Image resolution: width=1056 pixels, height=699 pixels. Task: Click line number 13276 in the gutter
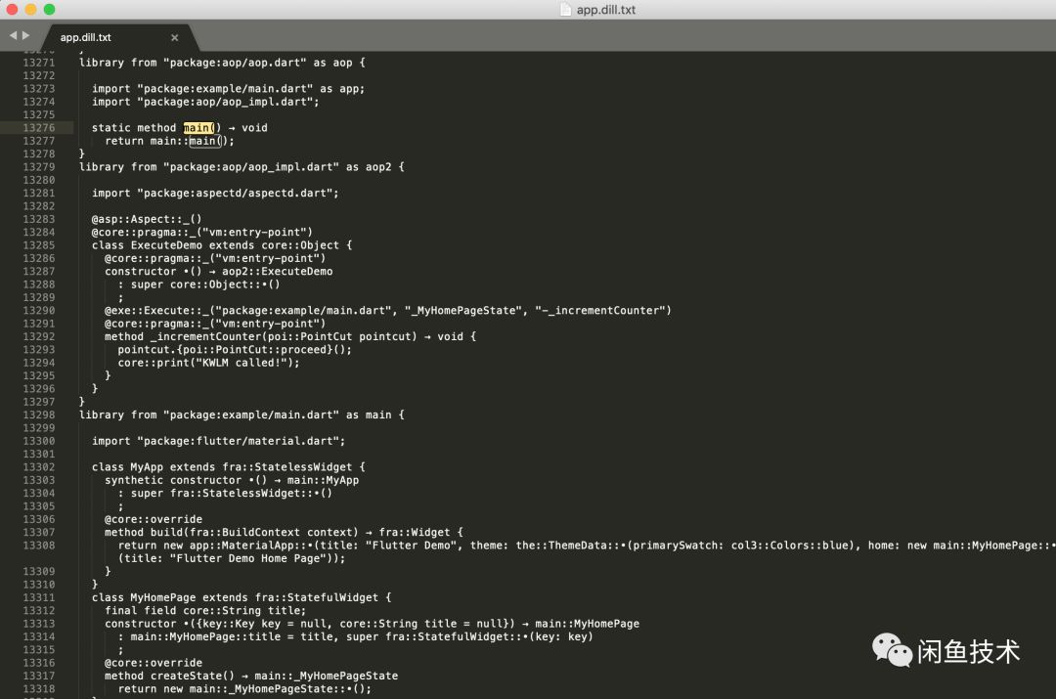(38, 128)
